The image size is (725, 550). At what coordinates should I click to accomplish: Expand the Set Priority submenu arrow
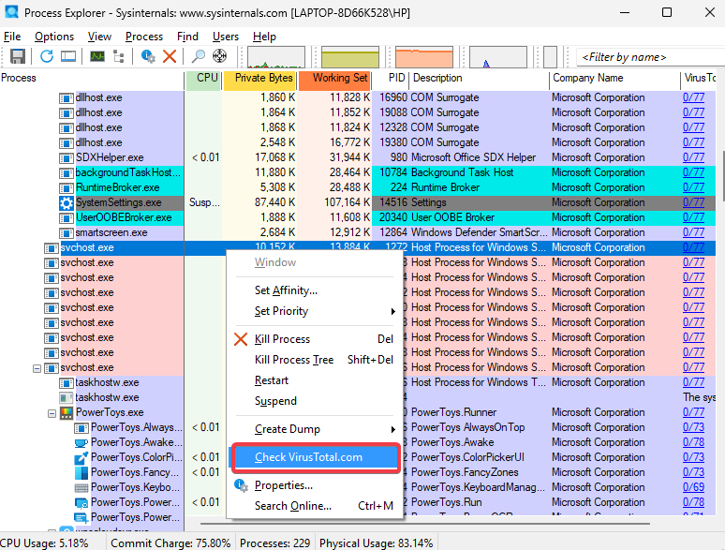click(393, 311)
